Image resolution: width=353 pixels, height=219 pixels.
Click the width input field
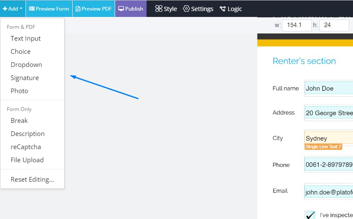pos(297,25)
